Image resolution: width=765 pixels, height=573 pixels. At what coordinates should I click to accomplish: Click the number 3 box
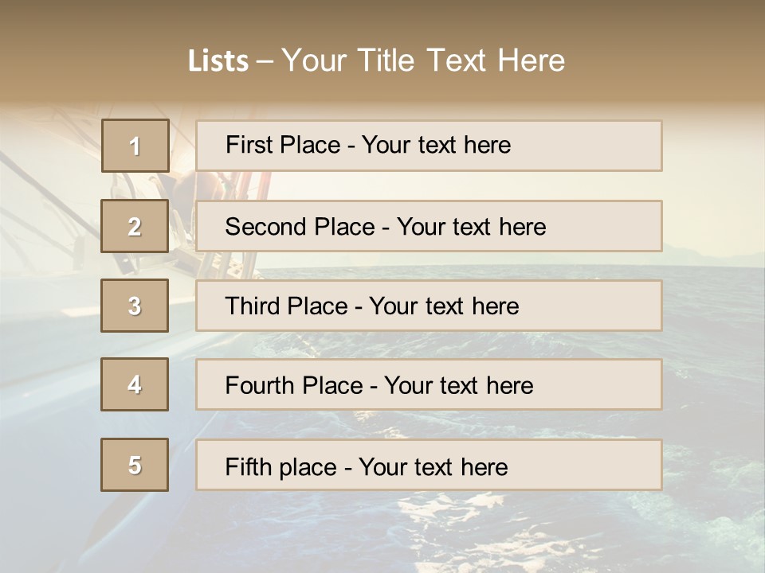coord(135,306)
